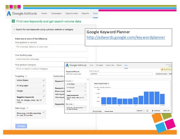This screenshot has width=180, height=139.
Task: Open the 'Your product category' combo box
Action: [40, 69]
